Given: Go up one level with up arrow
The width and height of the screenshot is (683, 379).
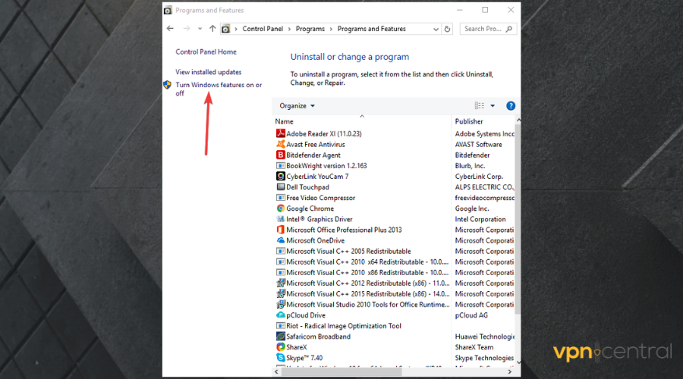Looking at the screenshot, I should click(x=212, y=29).
